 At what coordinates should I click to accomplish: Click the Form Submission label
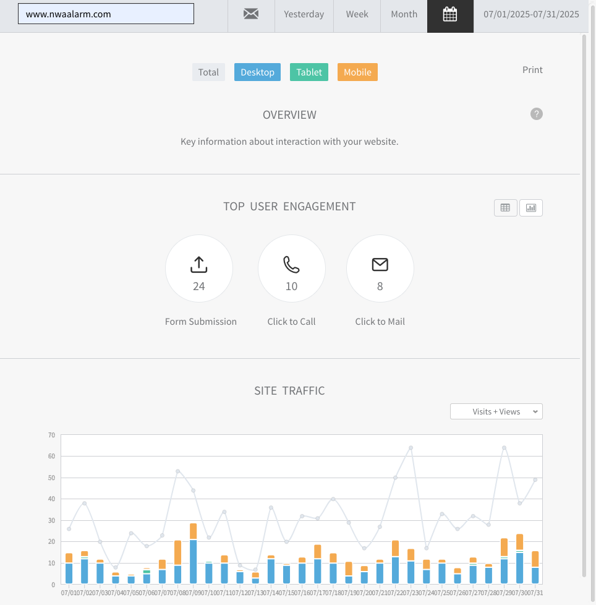coord(201,322)
